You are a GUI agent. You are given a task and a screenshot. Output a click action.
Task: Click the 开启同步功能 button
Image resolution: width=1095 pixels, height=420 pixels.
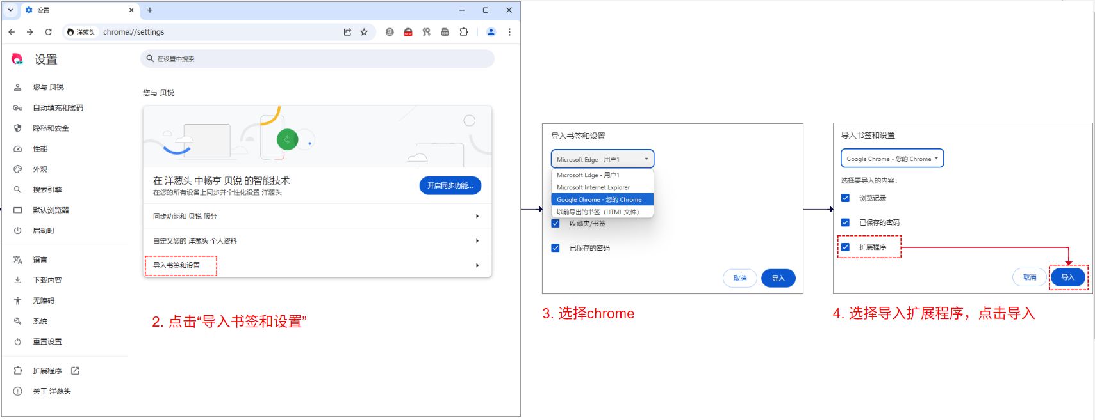(450, 185)
